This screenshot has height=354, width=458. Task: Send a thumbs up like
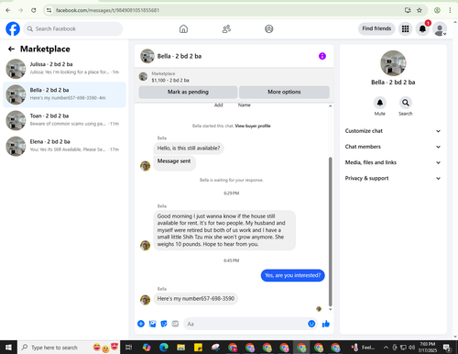326,324
